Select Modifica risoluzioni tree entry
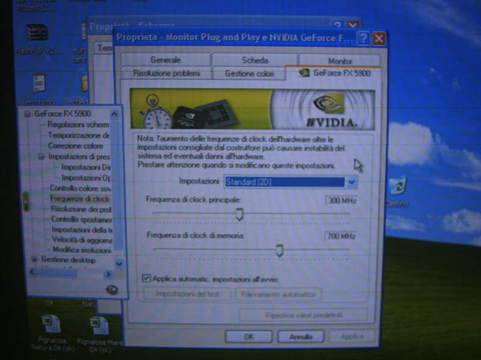The width and height of the screenshot is (481, 360). pyautogui.click(x=82, y=250)
